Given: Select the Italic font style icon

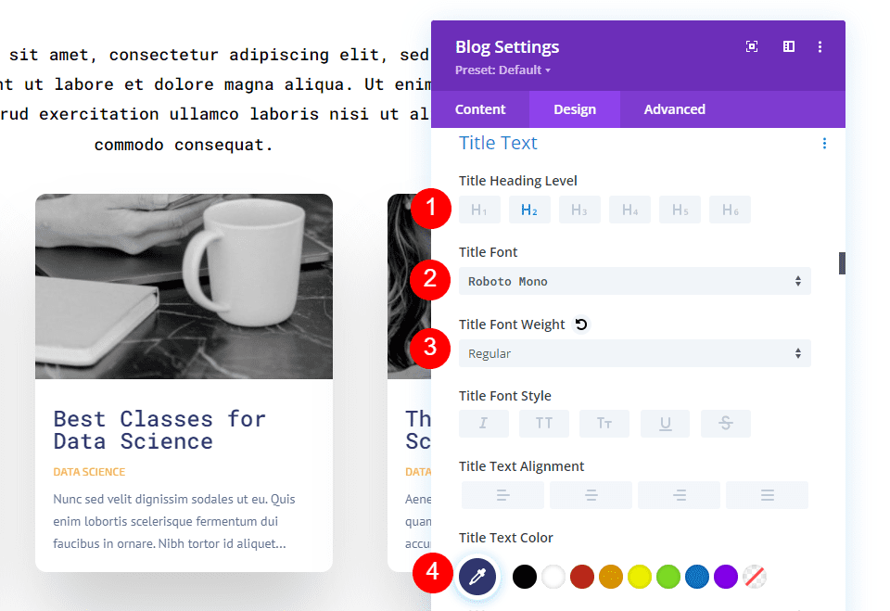Looking at the screenshot, I should coord(483,423).
